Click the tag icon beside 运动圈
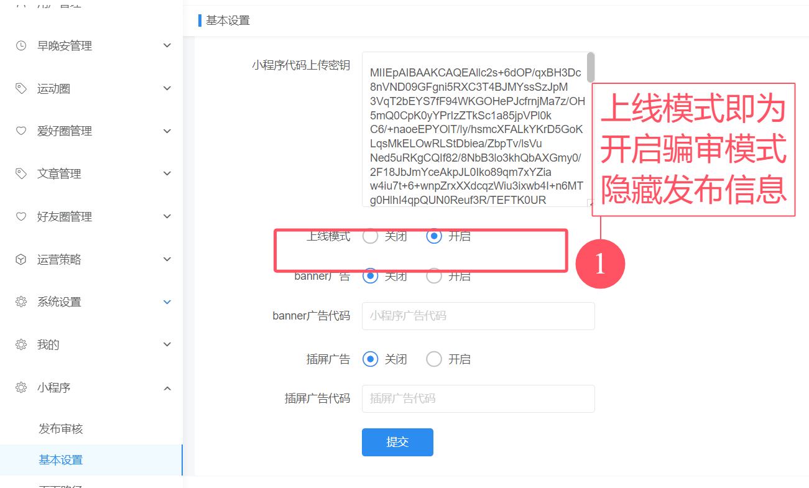Viewport: 809px width, 488px height. click(21, 88)
